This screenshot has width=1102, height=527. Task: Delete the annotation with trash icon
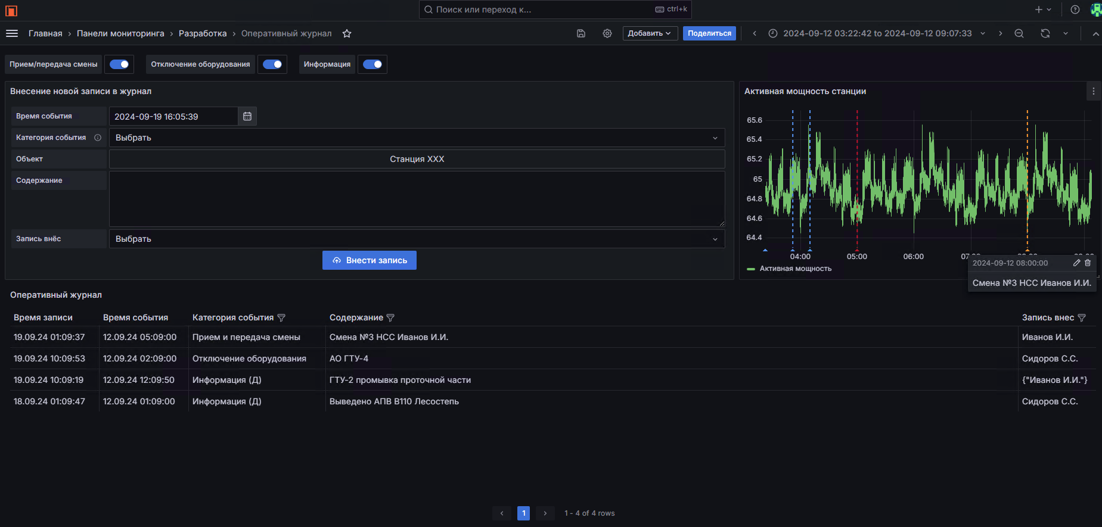click(x=1088, y=263)
